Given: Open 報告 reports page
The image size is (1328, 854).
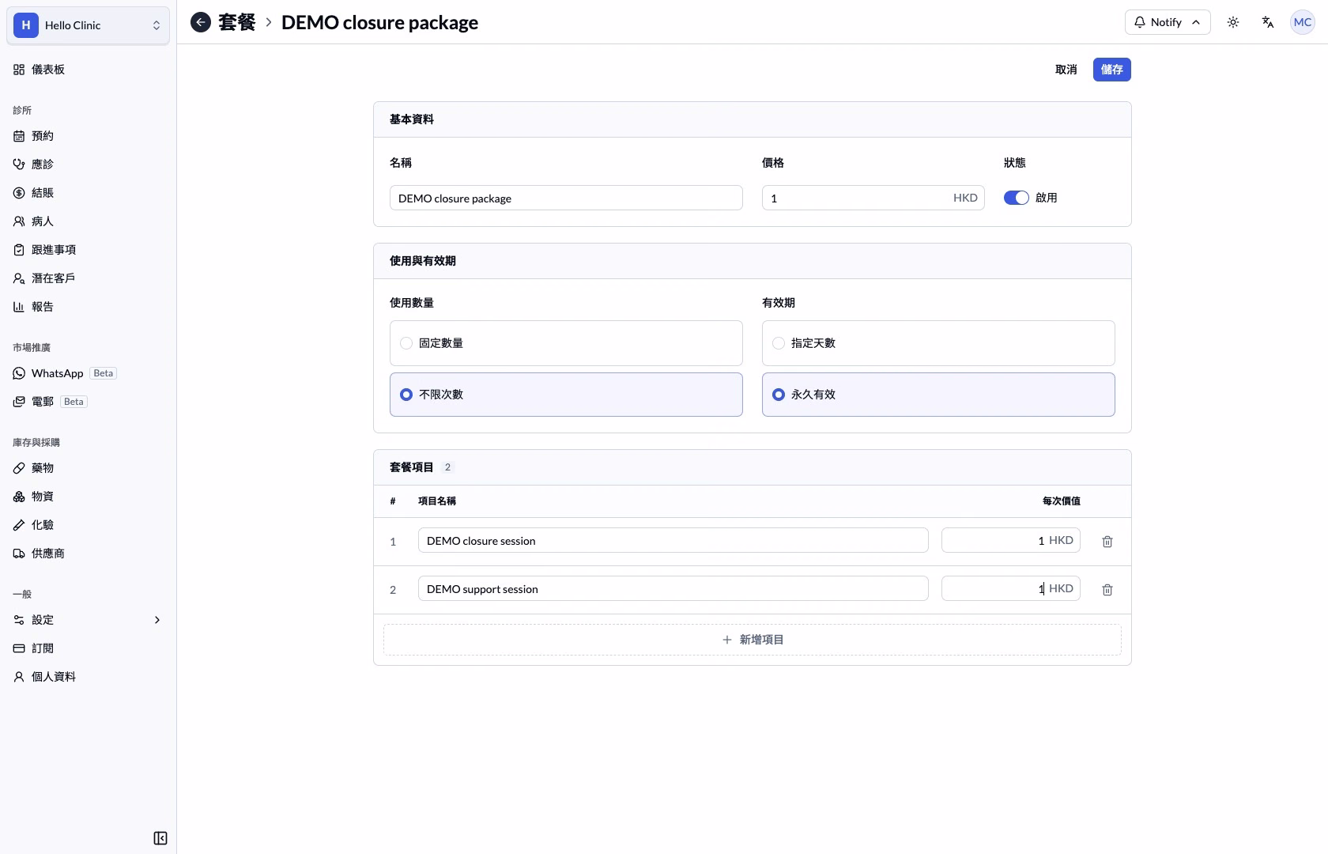Looking at the screenshot, I should click(x=88, y=307).
